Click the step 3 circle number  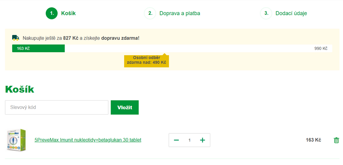coord(266,13)
